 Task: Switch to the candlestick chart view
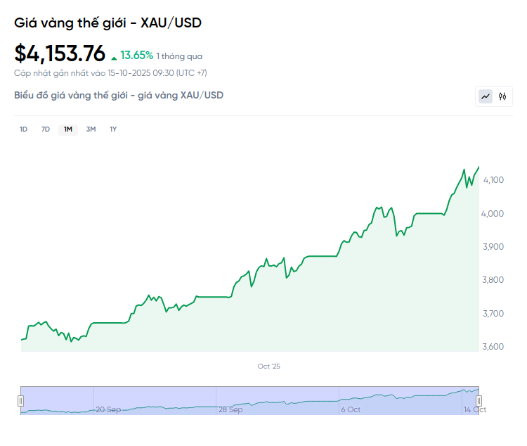click(502, 96)
